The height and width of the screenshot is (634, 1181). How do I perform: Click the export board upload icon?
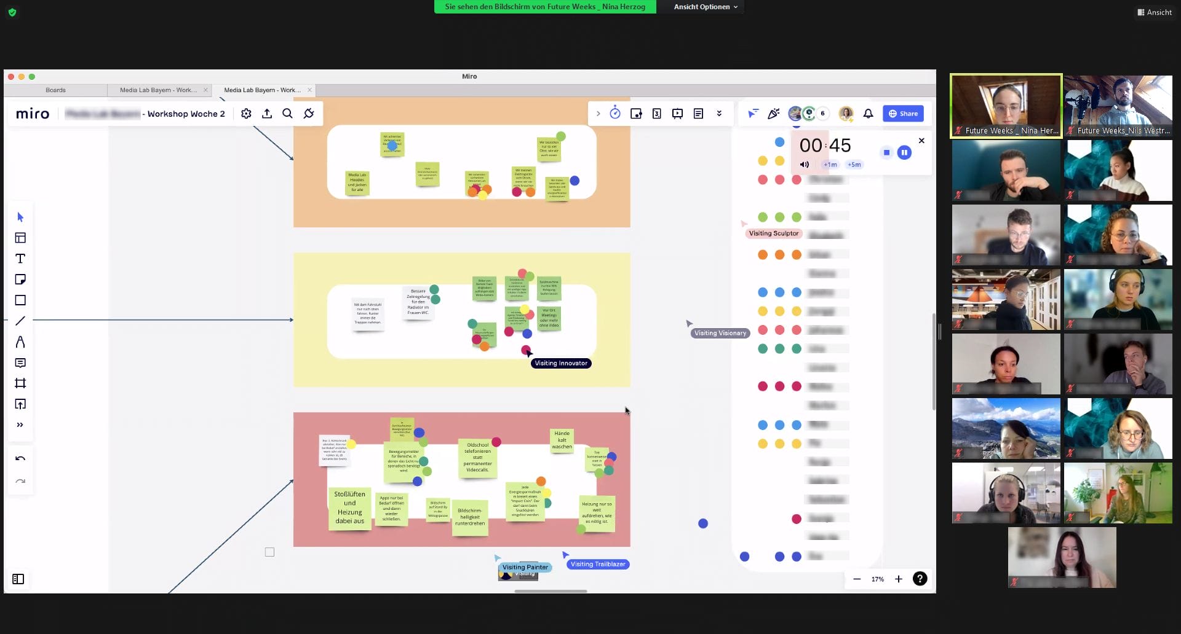coord(267,114)
